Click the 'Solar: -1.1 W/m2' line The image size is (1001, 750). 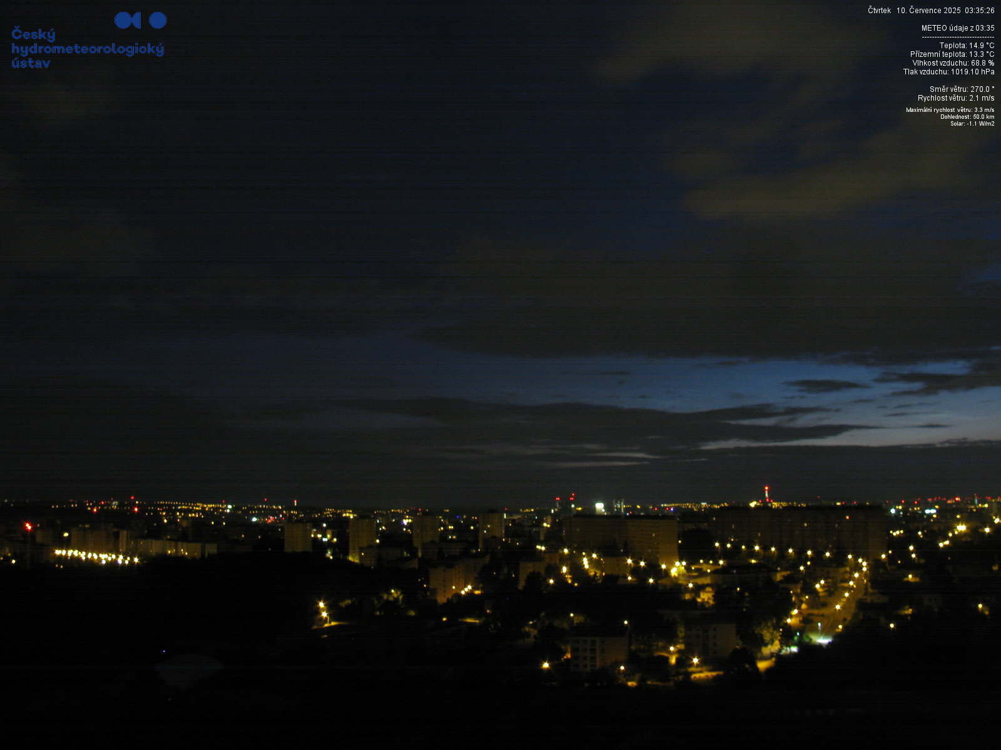(x=972, y=124)
